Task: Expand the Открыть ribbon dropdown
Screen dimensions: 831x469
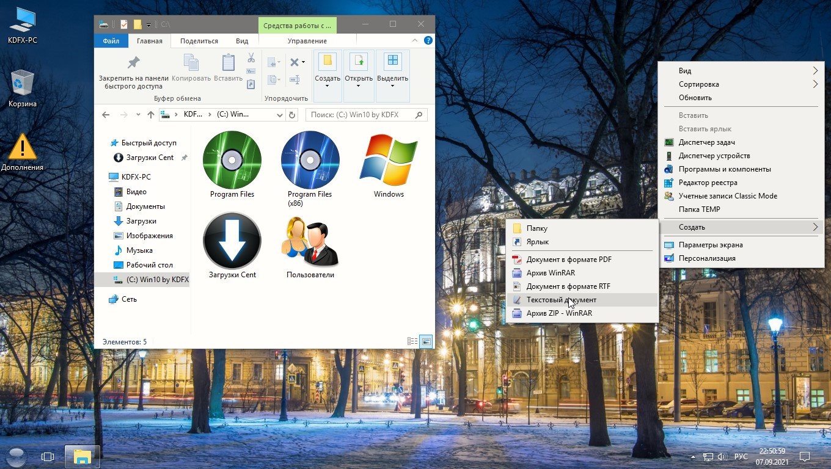Action: 359,76
